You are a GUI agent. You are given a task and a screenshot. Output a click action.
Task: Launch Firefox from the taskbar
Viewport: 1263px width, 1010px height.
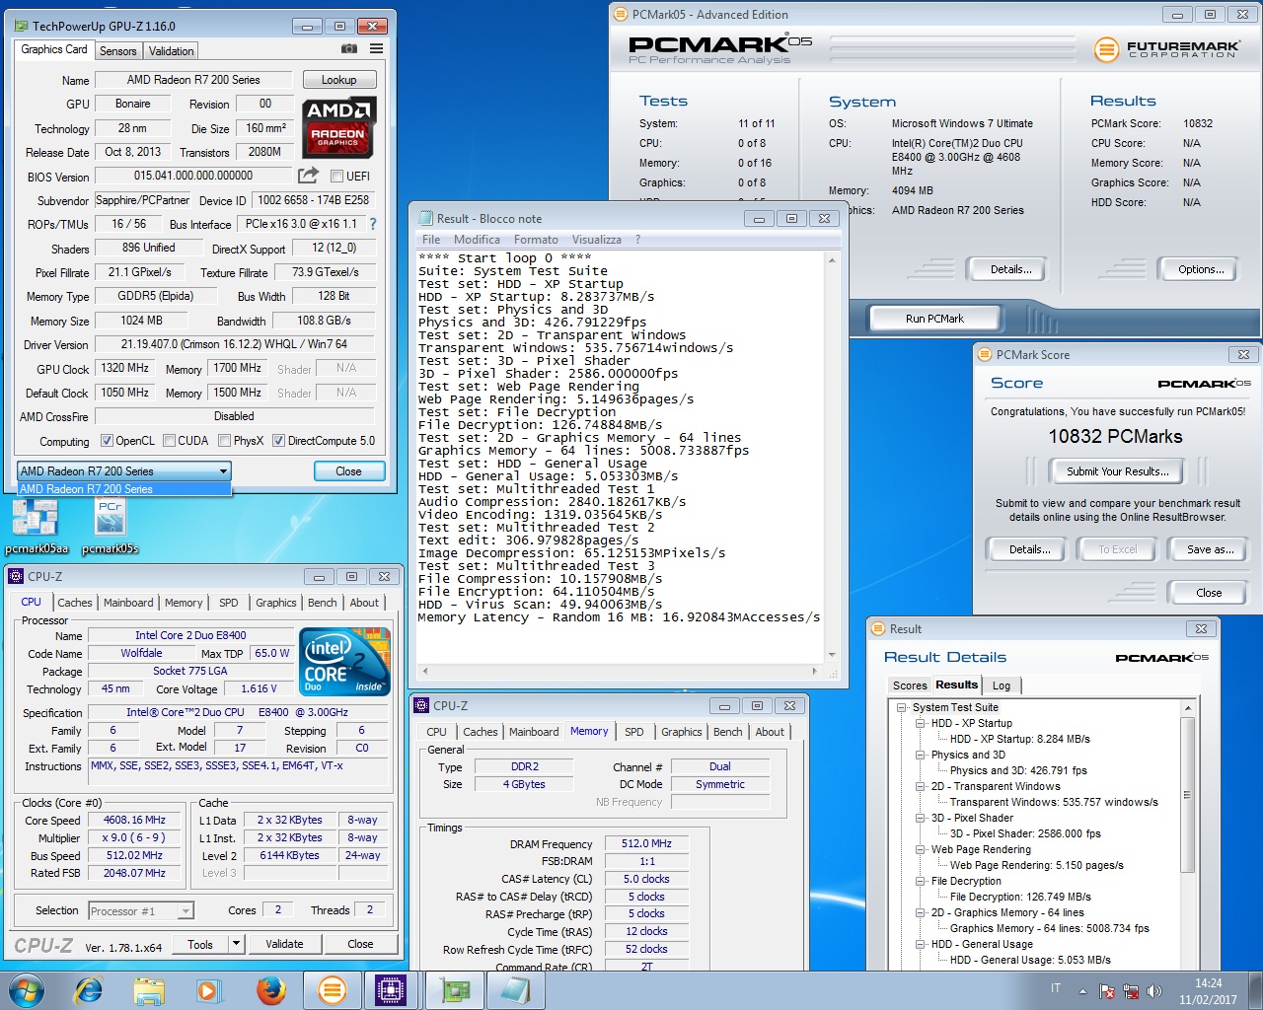coord(270,989)
